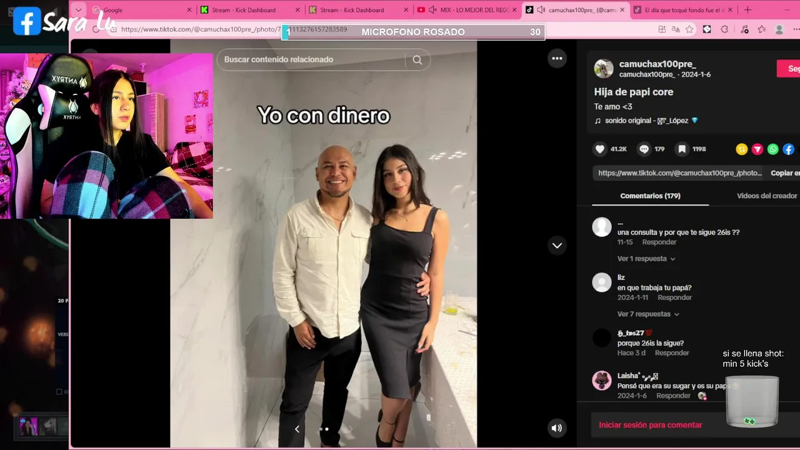Viewport: 800px width, 450px height.
Task: Click the yellow repost icon
Action: coord(742,149)
